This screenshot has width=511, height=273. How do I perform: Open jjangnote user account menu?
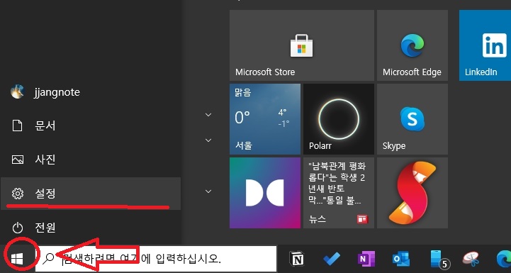coord(91,92)
